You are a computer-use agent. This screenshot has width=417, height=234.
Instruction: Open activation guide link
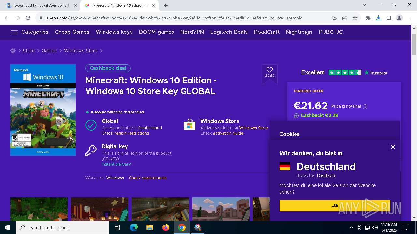tap(228, 133)
